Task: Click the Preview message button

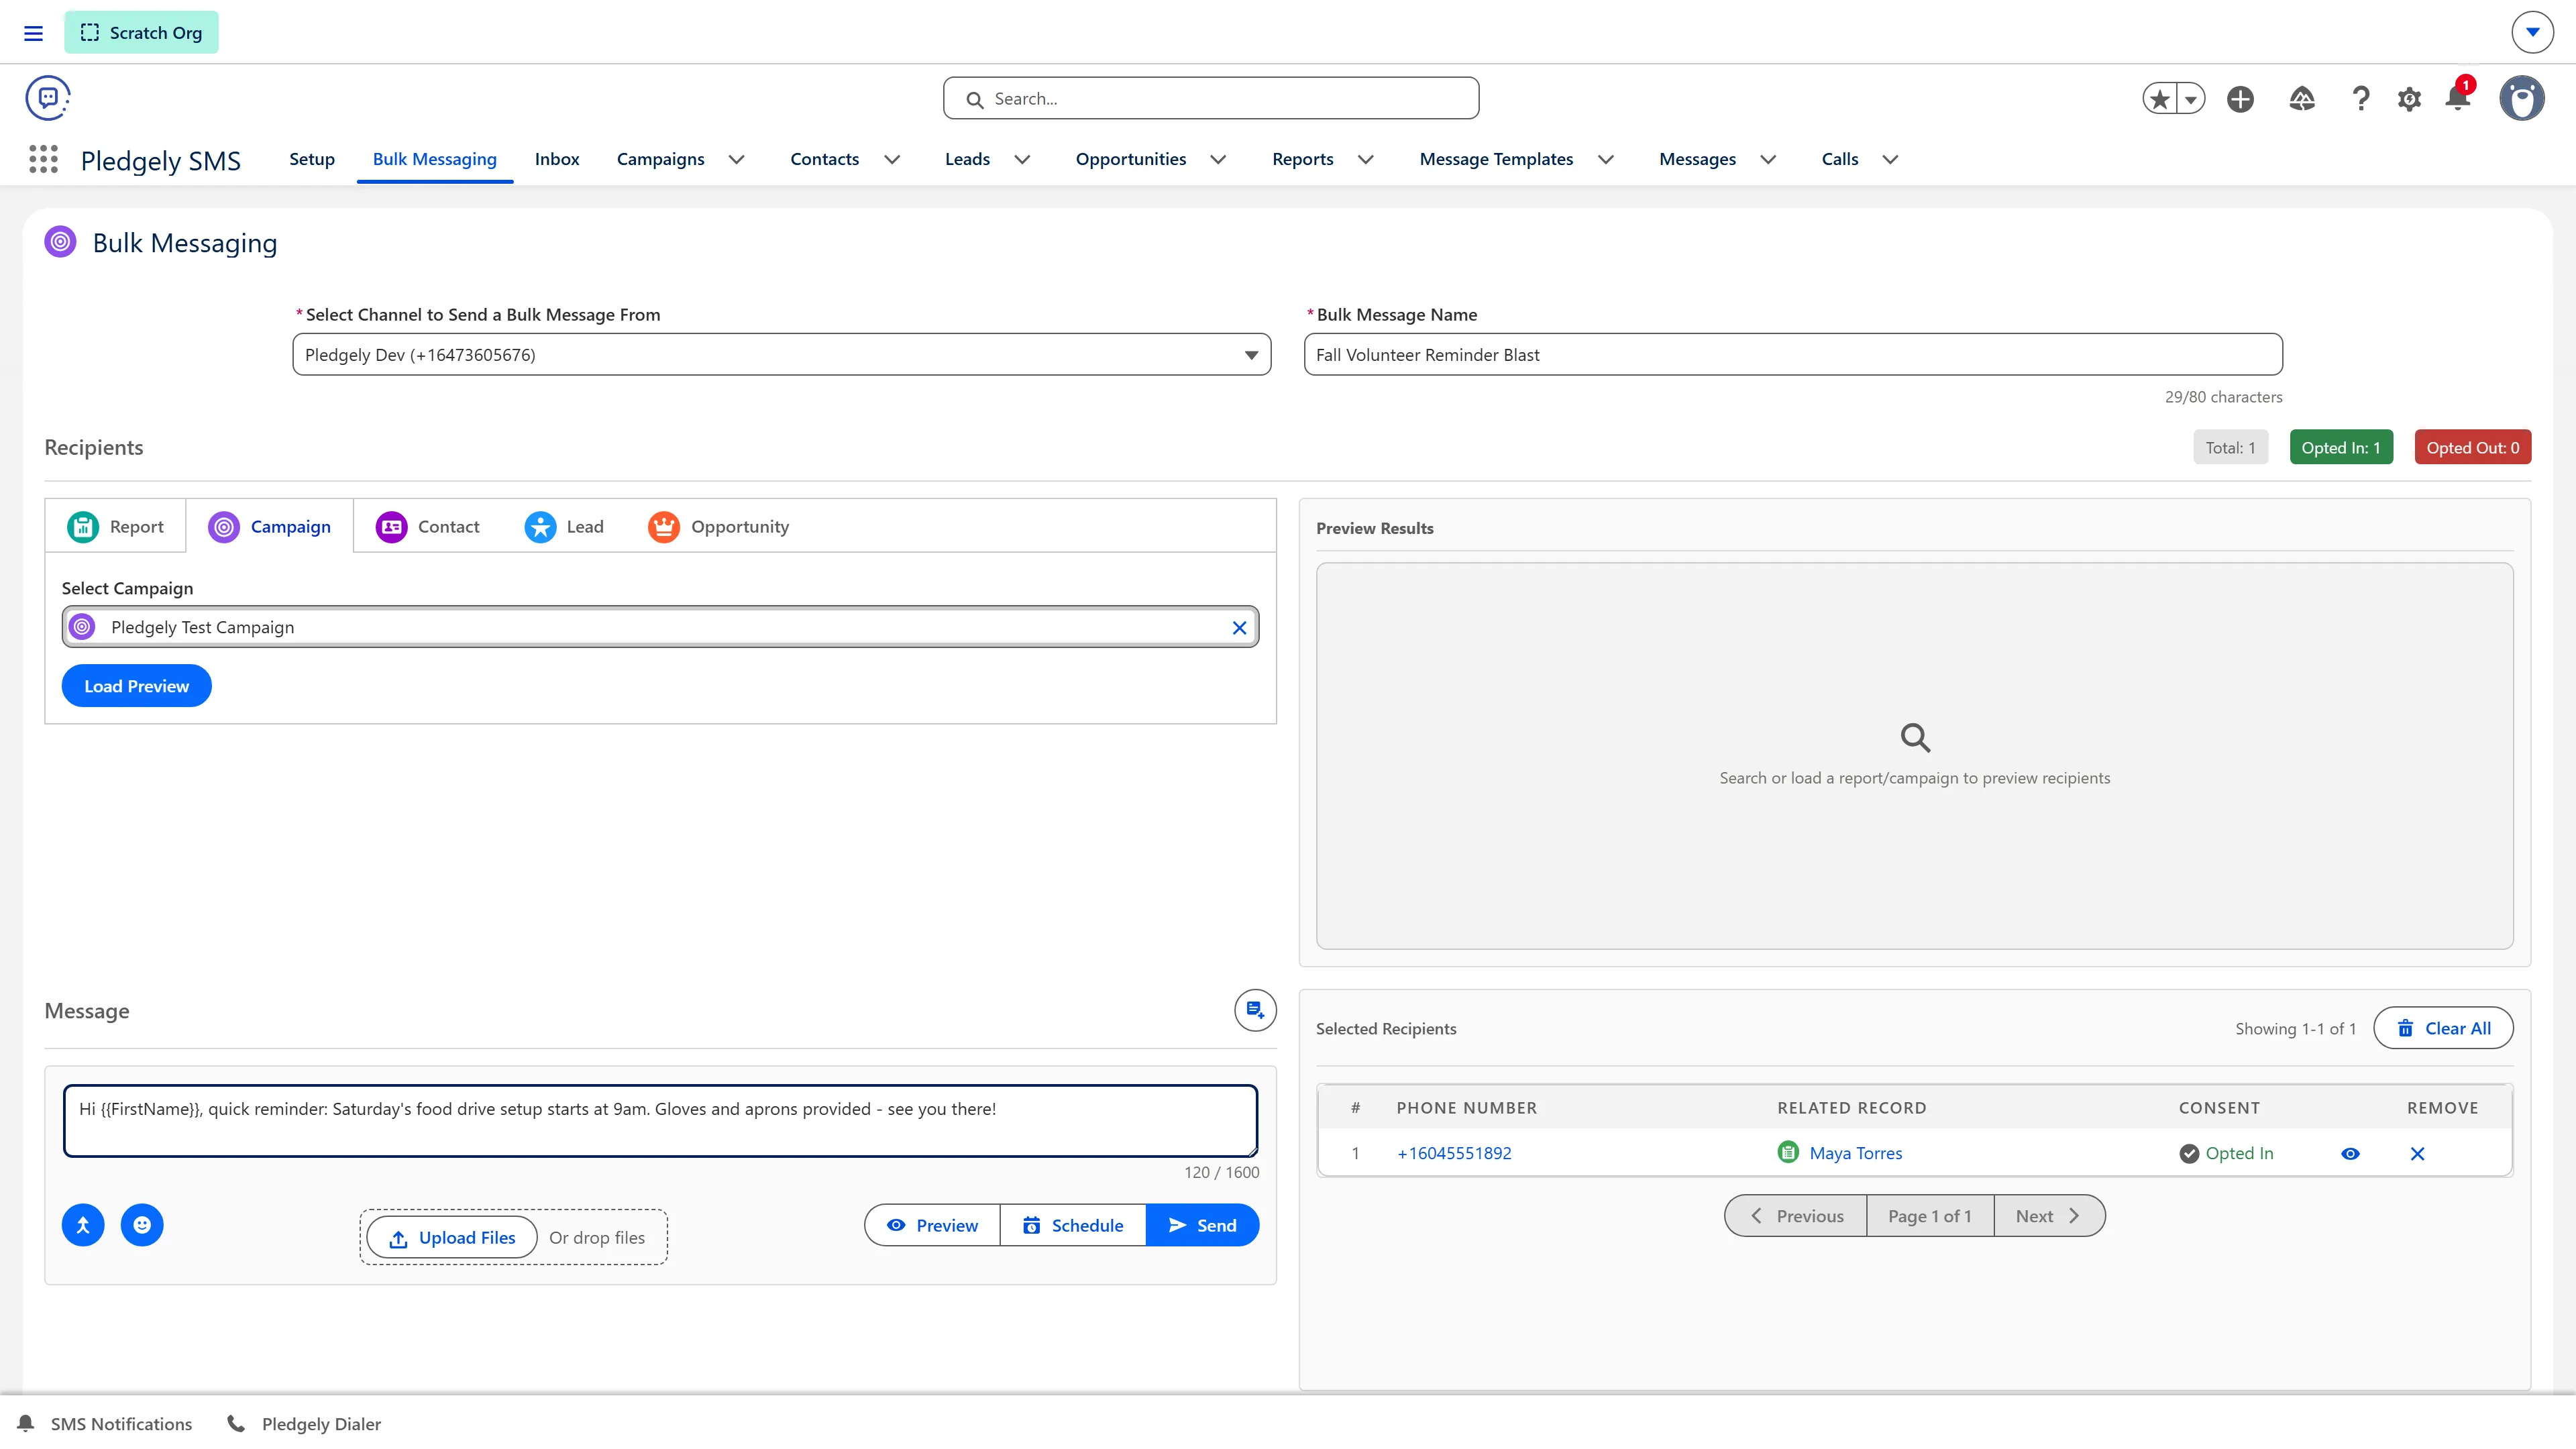Action: tap(932, 1226)
